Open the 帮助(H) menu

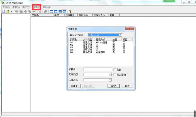click(47, 7)
